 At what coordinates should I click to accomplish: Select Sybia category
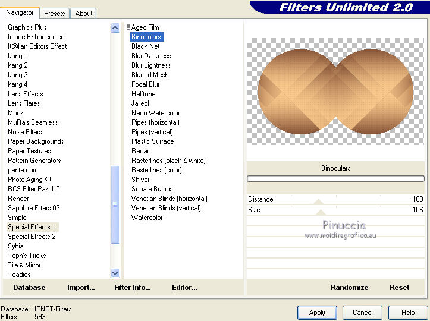coord(15,246)
